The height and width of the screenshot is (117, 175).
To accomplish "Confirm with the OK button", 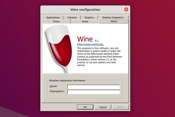I will point(85,107).
